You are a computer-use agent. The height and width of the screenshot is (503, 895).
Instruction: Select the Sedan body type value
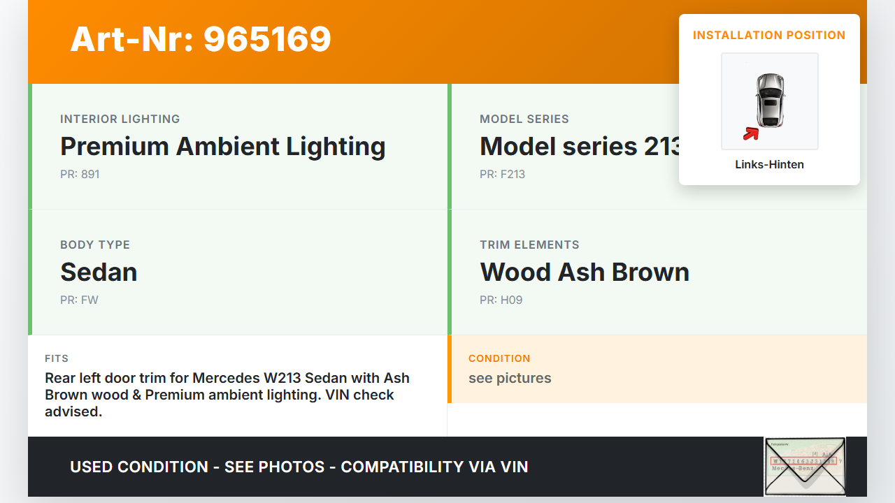(99, 272)
